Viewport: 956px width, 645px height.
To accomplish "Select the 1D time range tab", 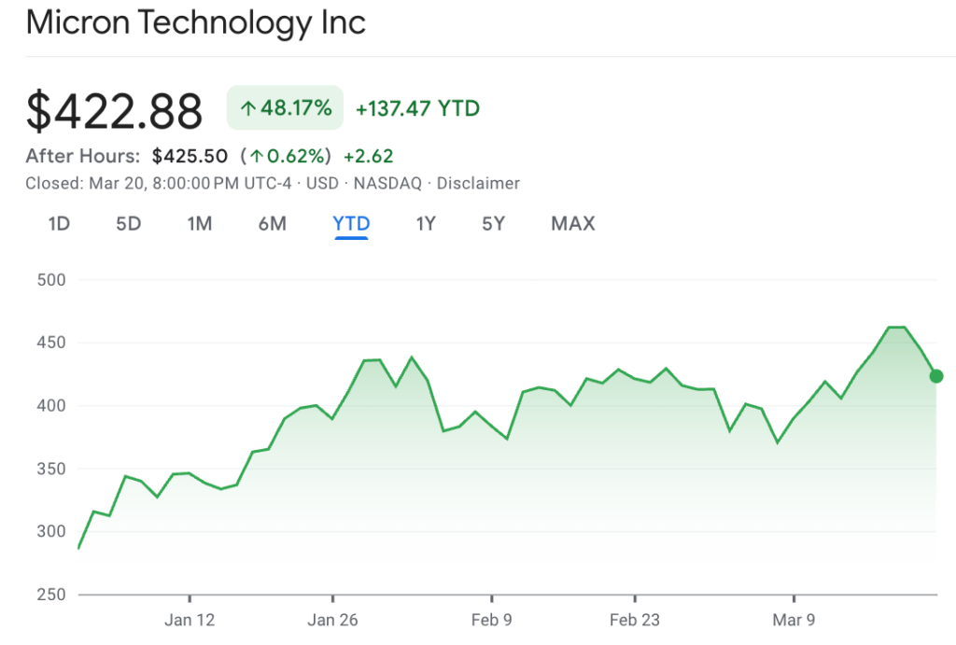I will click(x=59, y=224).
